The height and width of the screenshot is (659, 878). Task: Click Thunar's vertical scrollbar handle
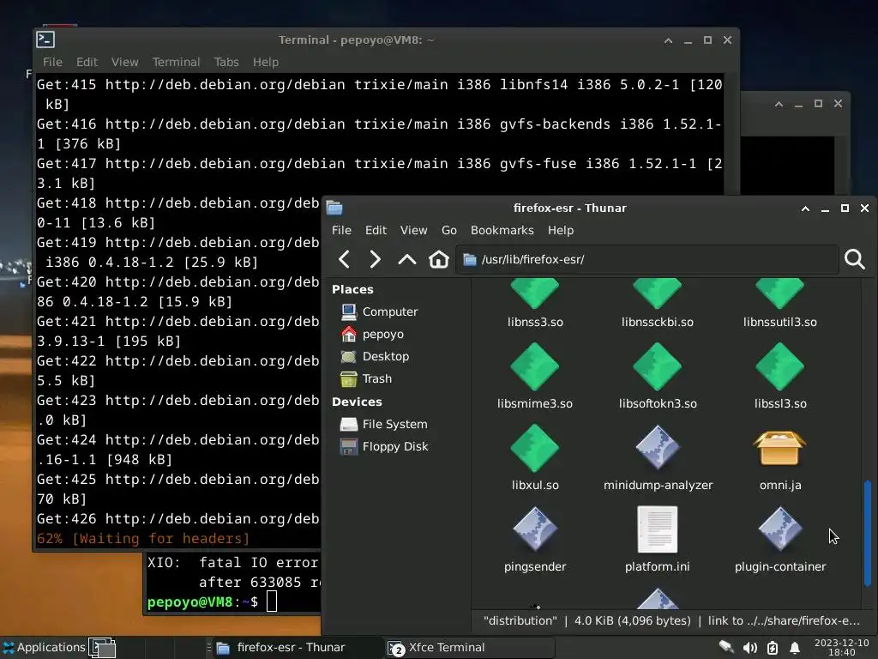pyautogui.click(x=868, y=533)
